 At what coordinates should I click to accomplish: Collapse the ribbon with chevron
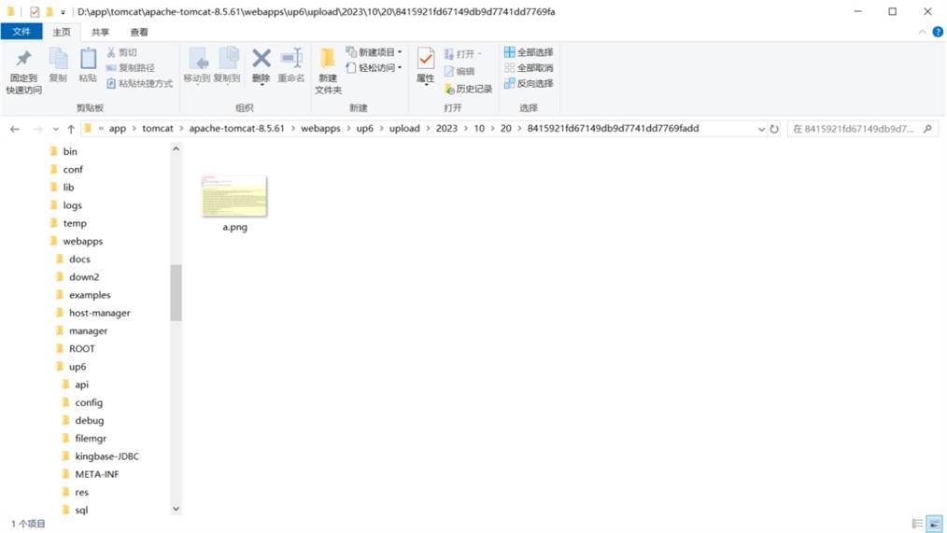[922, 32]
